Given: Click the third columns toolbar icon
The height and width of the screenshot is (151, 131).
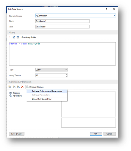Looking at the screenshot, I should point(18,87).
